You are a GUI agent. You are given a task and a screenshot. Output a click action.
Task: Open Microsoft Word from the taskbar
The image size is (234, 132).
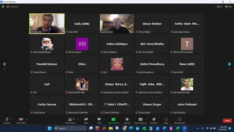tap(164, 129)
